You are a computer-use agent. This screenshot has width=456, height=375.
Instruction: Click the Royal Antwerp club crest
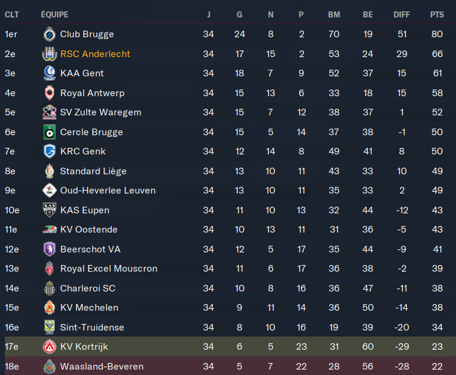point(49,93)
